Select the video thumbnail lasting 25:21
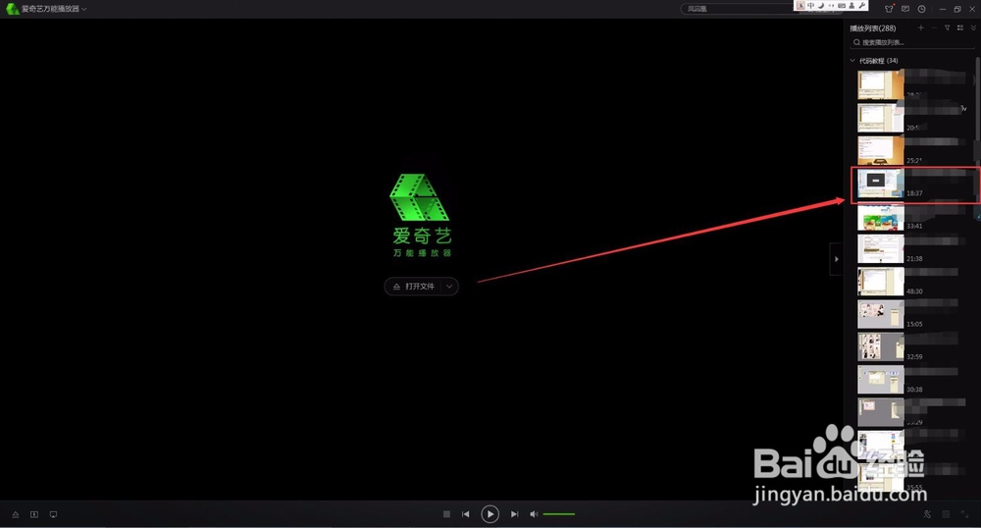 (880, 151)
